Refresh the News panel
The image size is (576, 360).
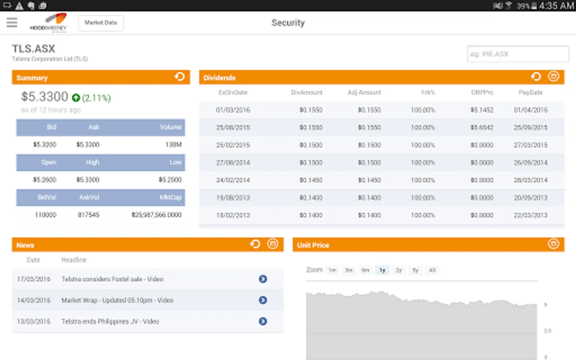pyautogui.click(x=255, y=244)
